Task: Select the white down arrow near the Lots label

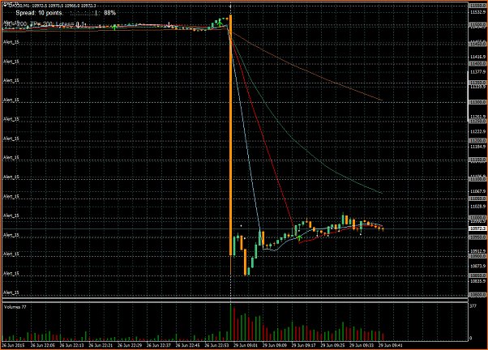Action: pyautogui.click(x=79, y=25)
